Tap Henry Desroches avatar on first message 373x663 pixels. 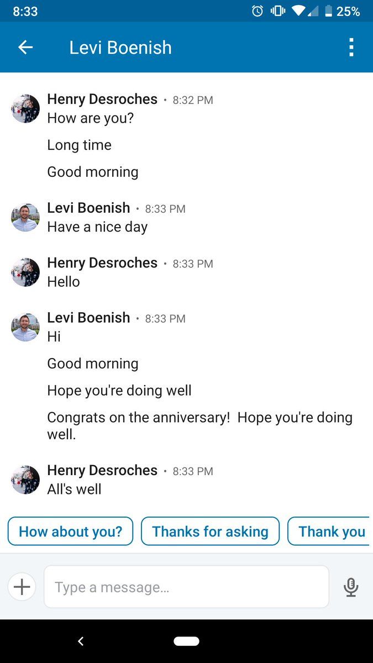(25, 108)
